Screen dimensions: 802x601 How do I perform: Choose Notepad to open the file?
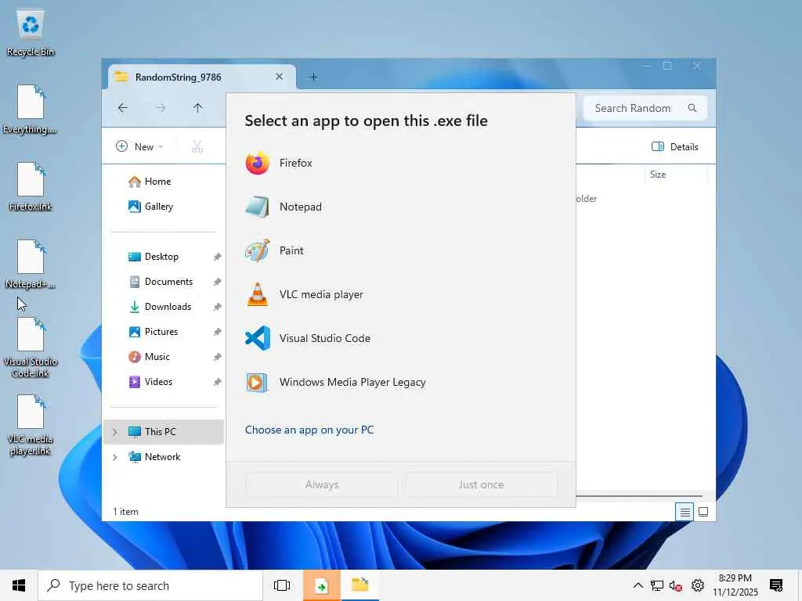(400, 207)
